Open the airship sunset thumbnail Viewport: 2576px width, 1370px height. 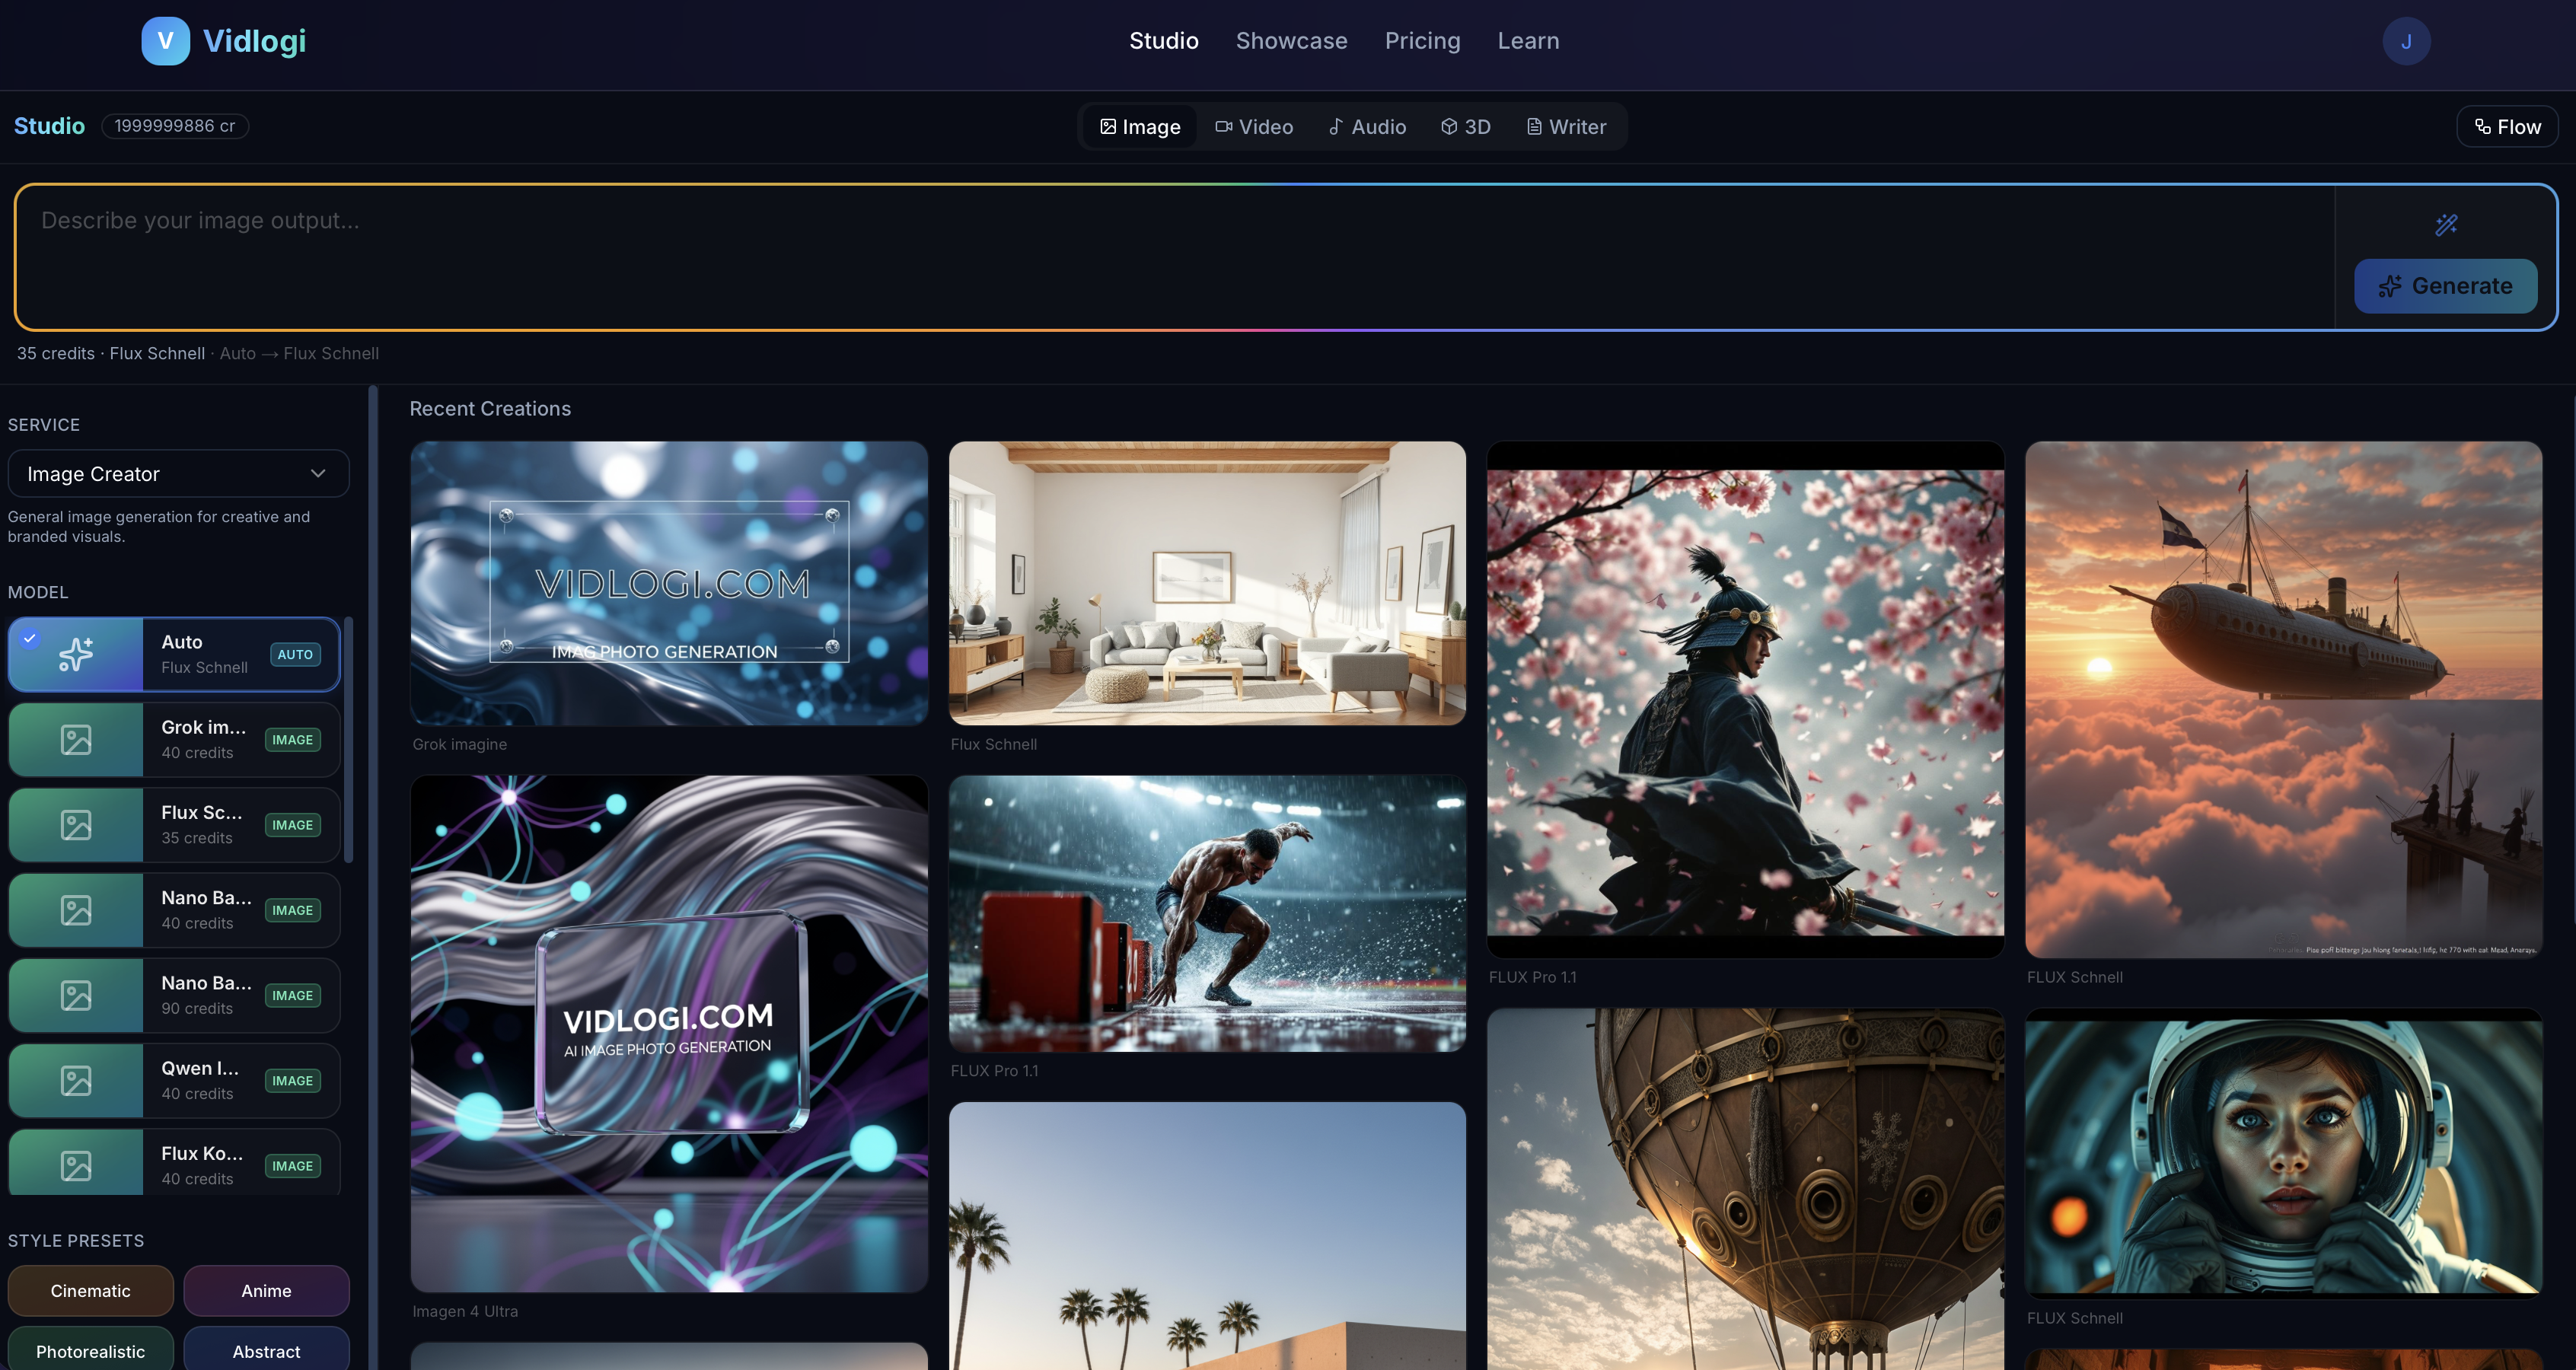click(x=2283, y=700)
